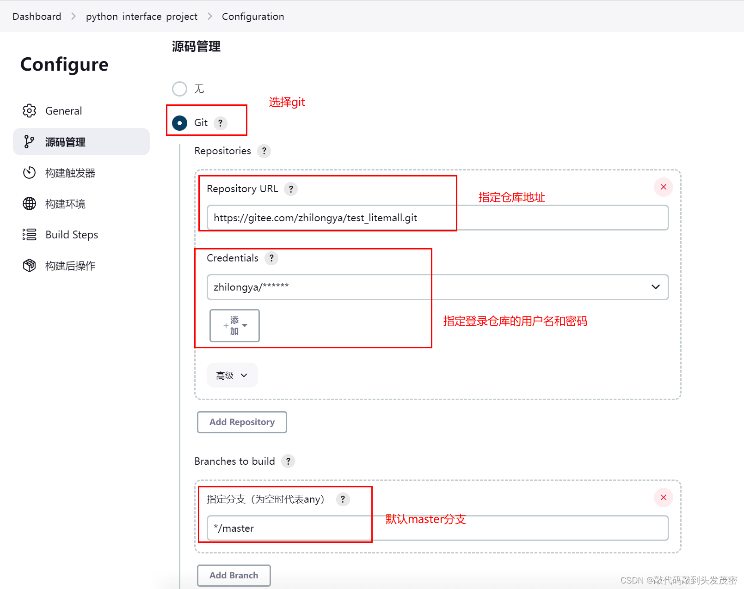Expand the chevron after Dashboard breadcrumb
Image resolution: width=744 pixels, height=589 pixels.
point(74,16)
